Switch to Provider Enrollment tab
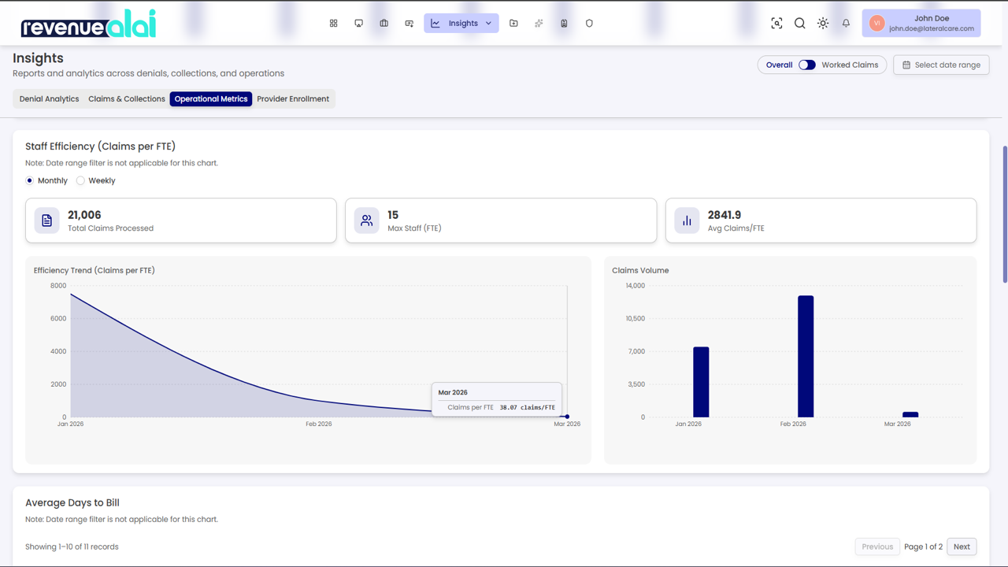Image resolution: width=1008 pixels, height=567 pixels. click(293, 98)
